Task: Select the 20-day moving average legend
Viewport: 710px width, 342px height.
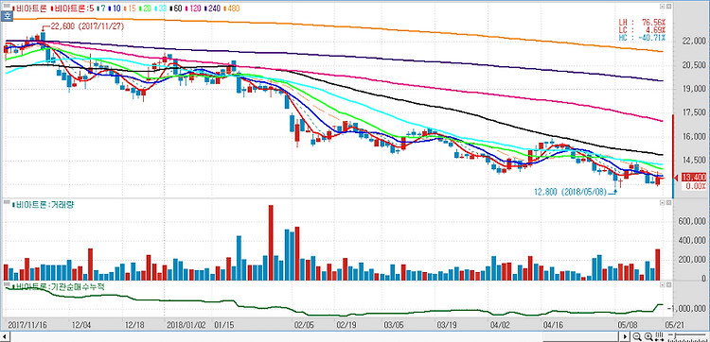Action: (x=145, y=9)
